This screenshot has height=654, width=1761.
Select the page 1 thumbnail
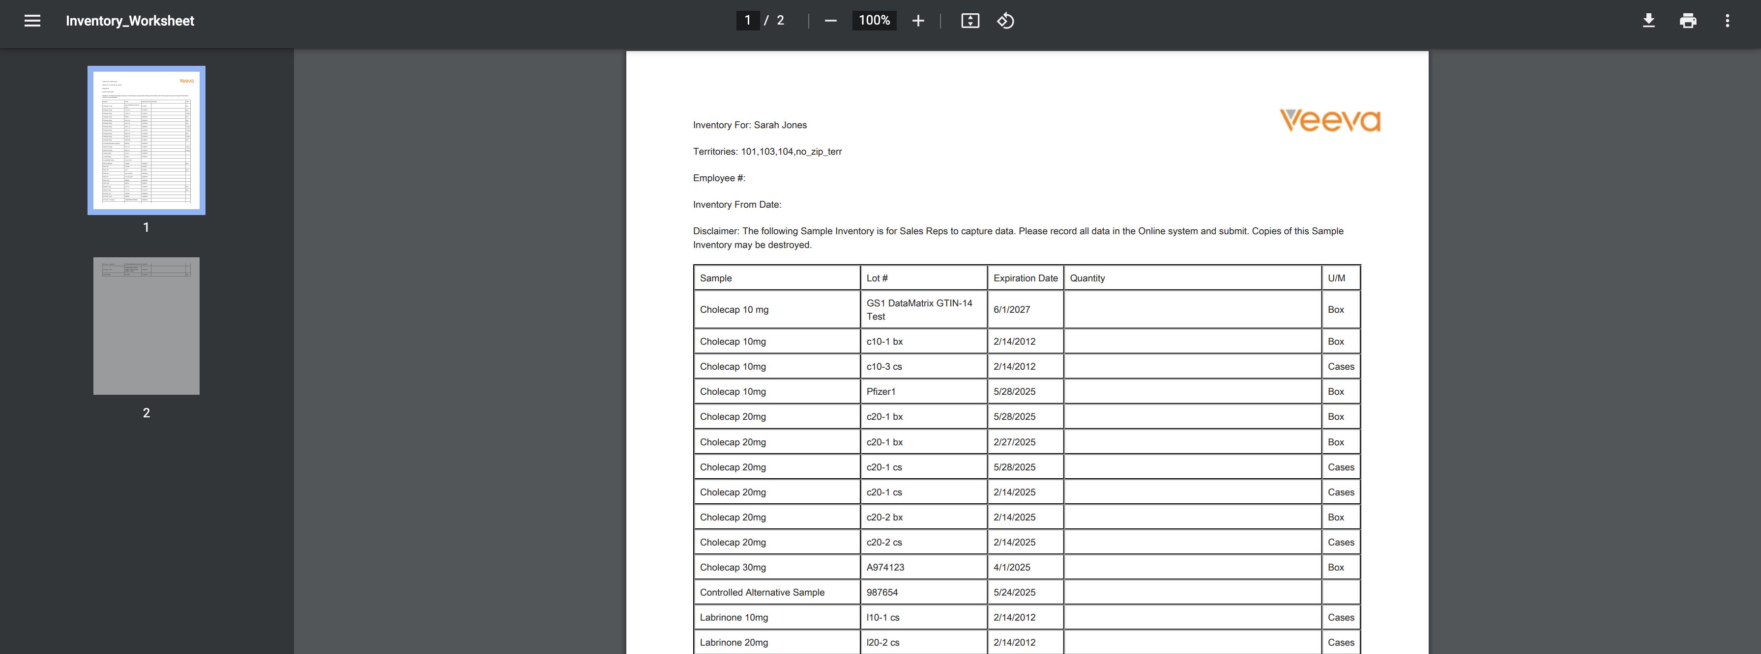(x=147, y=140)
